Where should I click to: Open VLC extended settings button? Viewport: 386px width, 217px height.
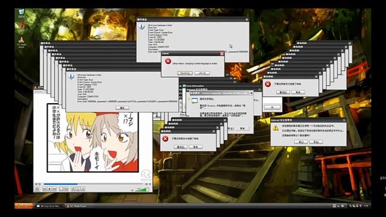(x=66, y=189)
